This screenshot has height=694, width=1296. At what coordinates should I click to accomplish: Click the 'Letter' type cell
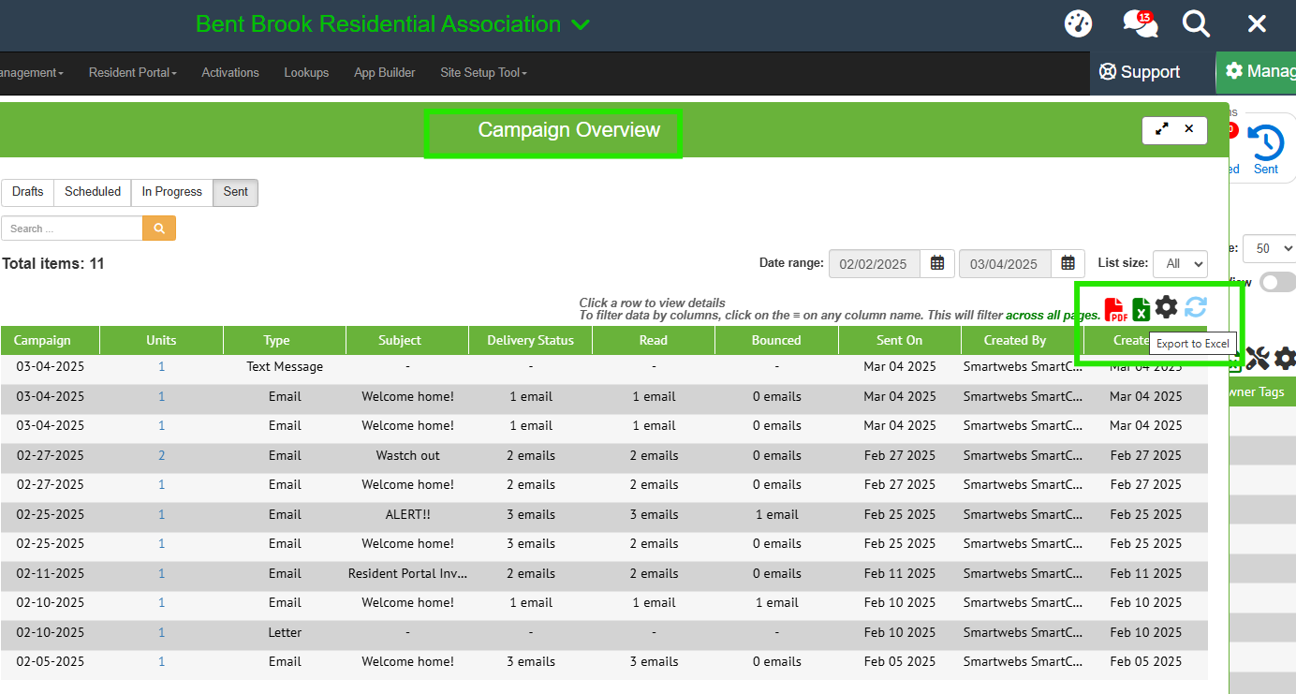(285, 632)
